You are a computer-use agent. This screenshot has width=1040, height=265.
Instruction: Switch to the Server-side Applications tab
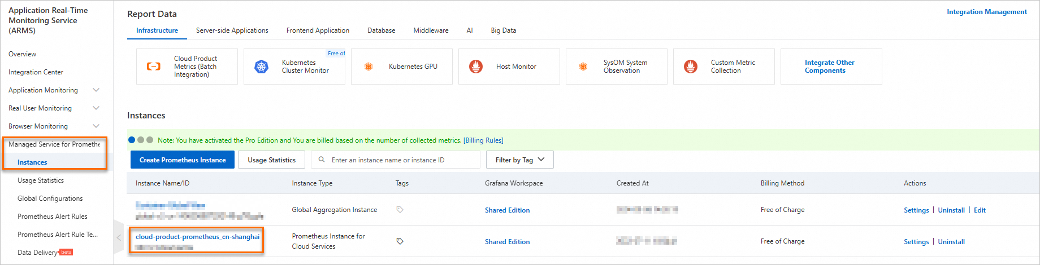[232, 30]
